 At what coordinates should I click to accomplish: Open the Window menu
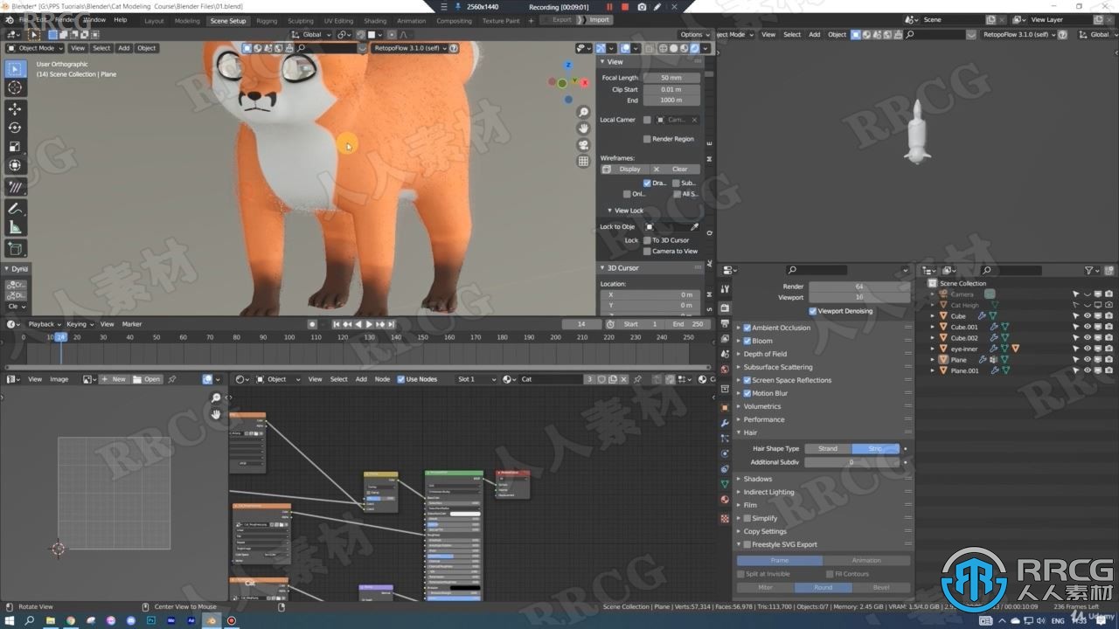pyautogui.click(x=94, y=19)
